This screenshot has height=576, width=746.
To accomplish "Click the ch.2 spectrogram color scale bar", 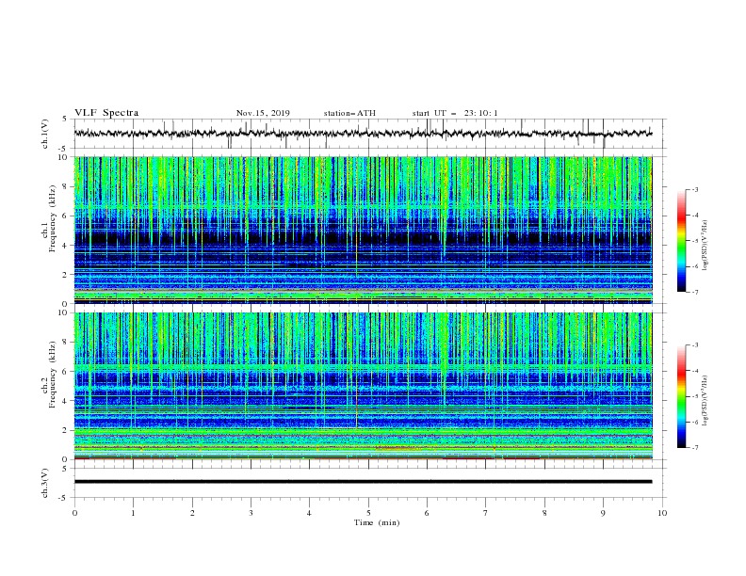I will click(681, 396).
